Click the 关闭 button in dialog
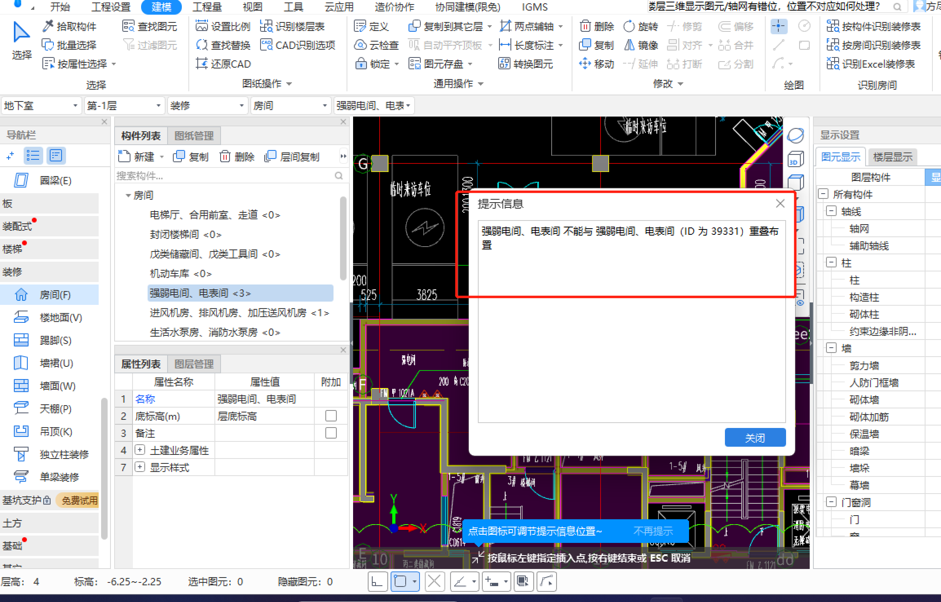 coord(755,438)
